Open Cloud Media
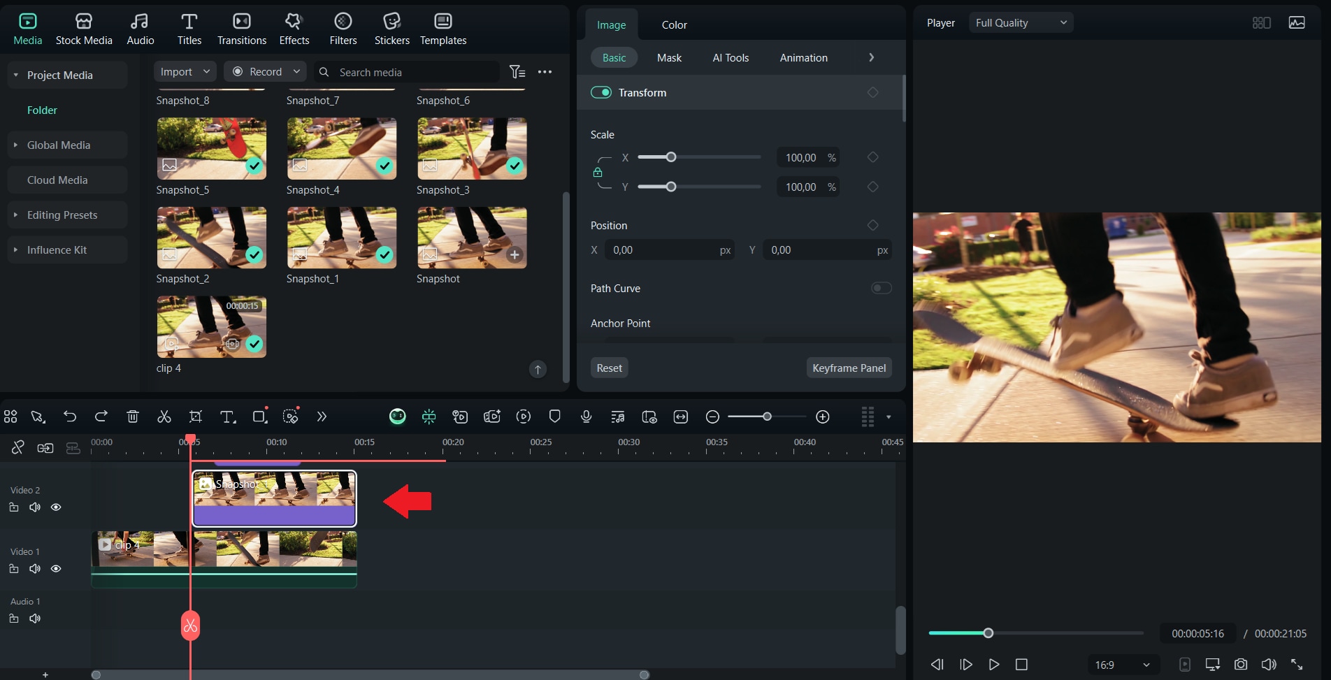Screen dimensions: 1331x680 coord(68,180)
